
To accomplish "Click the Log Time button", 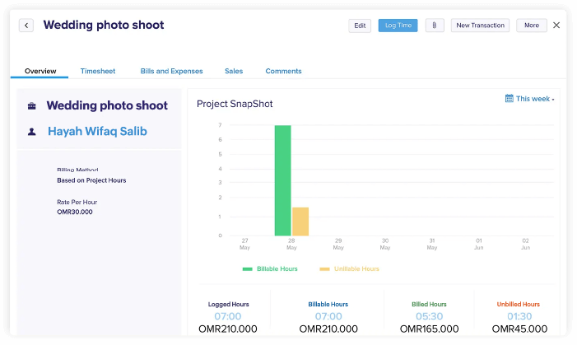I will [x=398, y=26].
